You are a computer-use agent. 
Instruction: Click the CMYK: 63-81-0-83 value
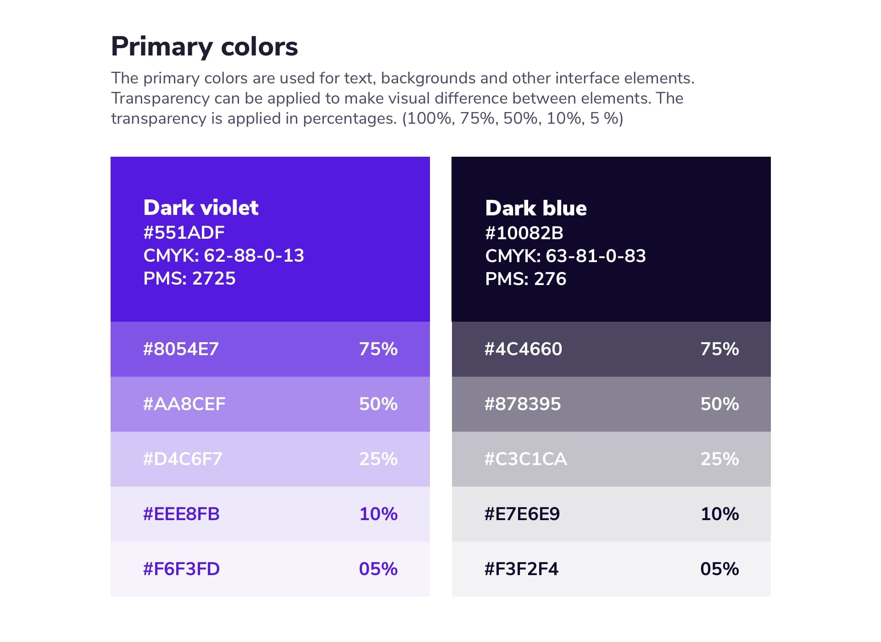point(565,256)
